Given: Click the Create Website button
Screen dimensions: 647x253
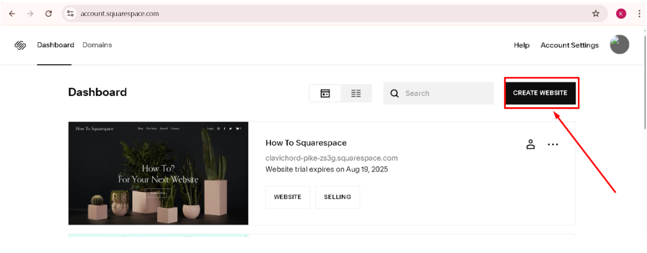Looking at the screenshot, I should point(540,92).
